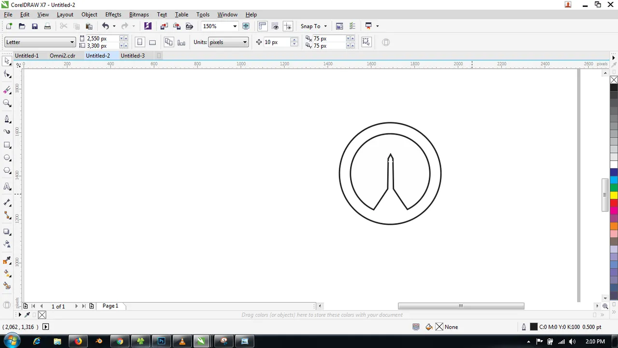
Task: Open the Snap To dropdown
Action: pyautogui.click(x=314, y=26)
